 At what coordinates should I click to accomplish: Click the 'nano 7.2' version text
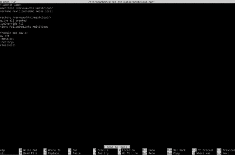[x=9, y=2]
